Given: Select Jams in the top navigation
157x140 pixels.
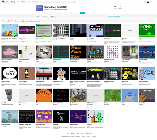Looking at the screenshot, I should pyautogui.click(x=18, y=2).
